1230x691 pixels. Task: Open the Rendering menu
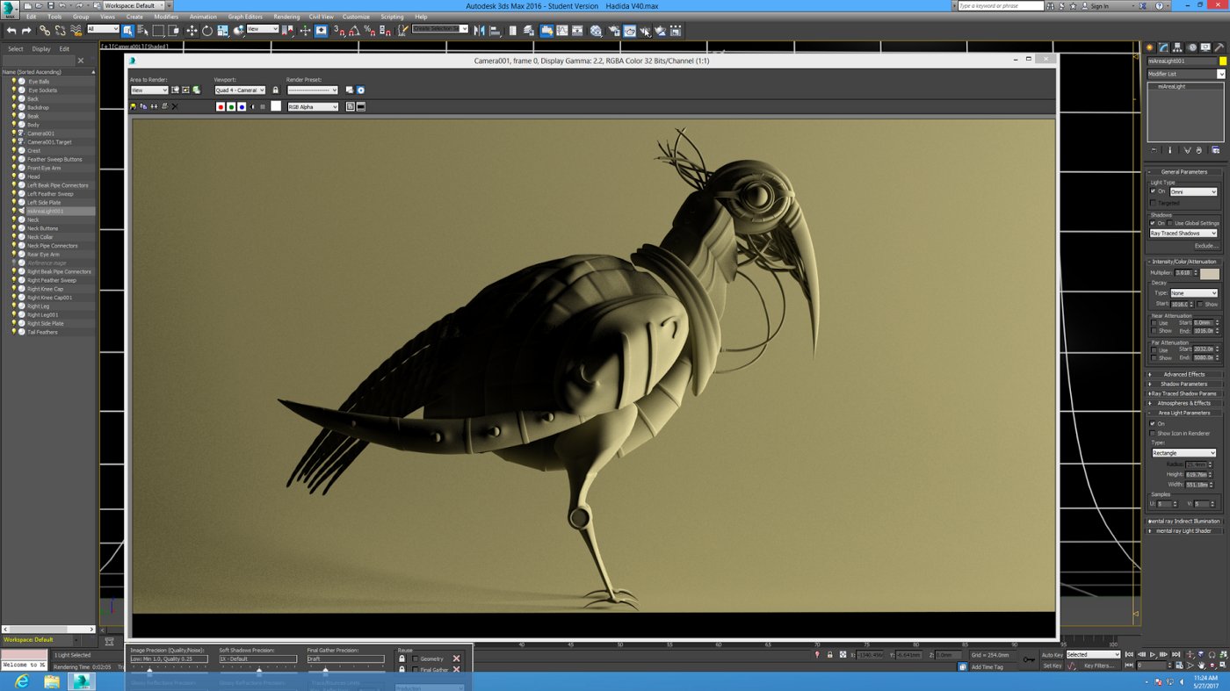tap(286, 17)
